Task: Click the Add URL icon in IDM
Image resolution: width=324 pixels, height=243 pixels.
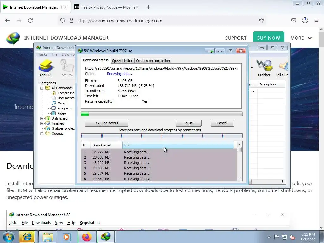Action: pyautogui.click(x=46, y=68)
